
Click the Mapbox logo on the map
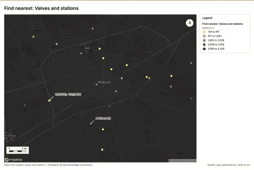tap(13, 160)
